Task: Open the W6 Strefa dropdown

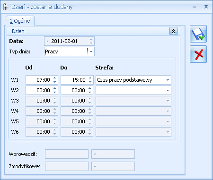Action: (x=168, y=132)
